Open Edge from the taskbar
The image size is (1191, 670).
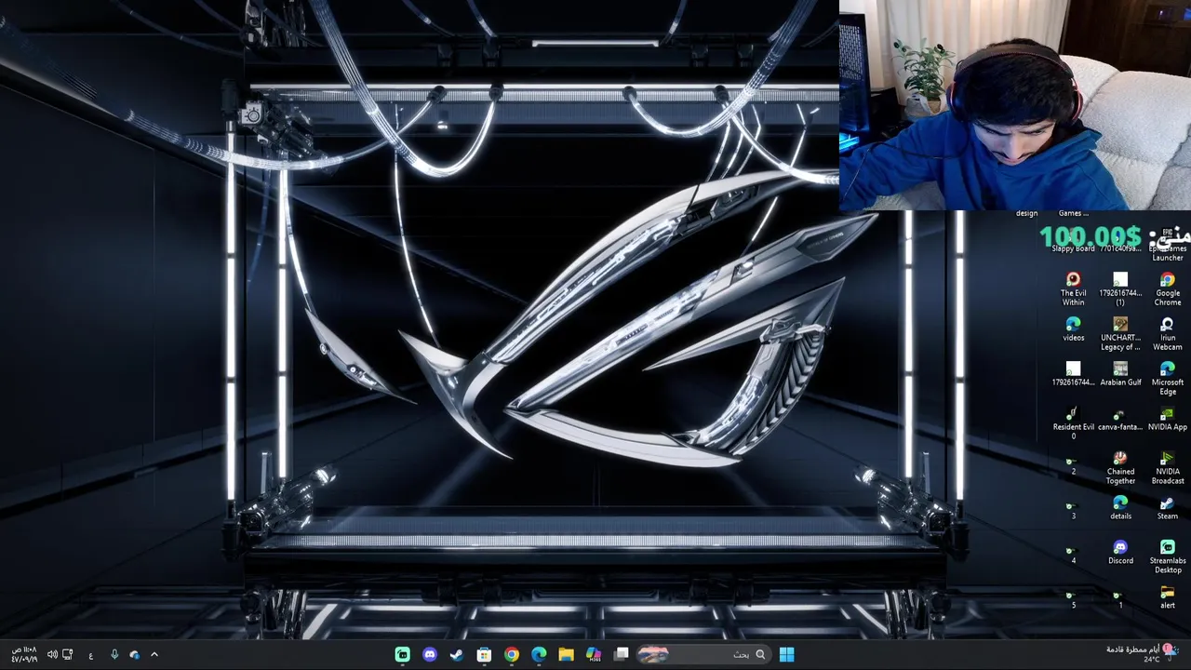click(x=539, y=654)
